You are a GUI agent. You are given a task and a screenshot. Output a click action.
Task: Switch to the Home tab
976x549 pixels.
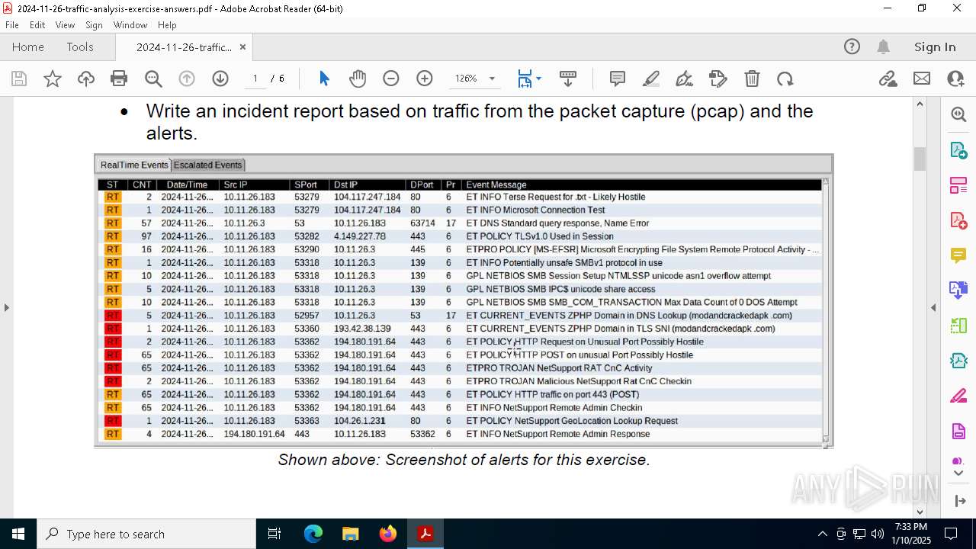pos(28,47)
